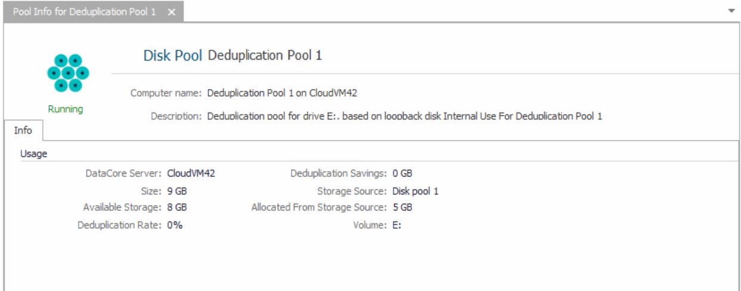Screen dimensions: 741x291
Task: Click the Deduplication Pool 1 title name
Action: coord(265,55)
